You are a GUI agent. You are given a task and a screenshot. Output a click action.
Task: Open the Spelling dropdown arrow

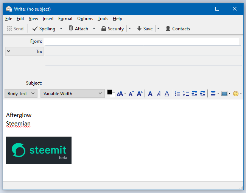click(61, 28)
